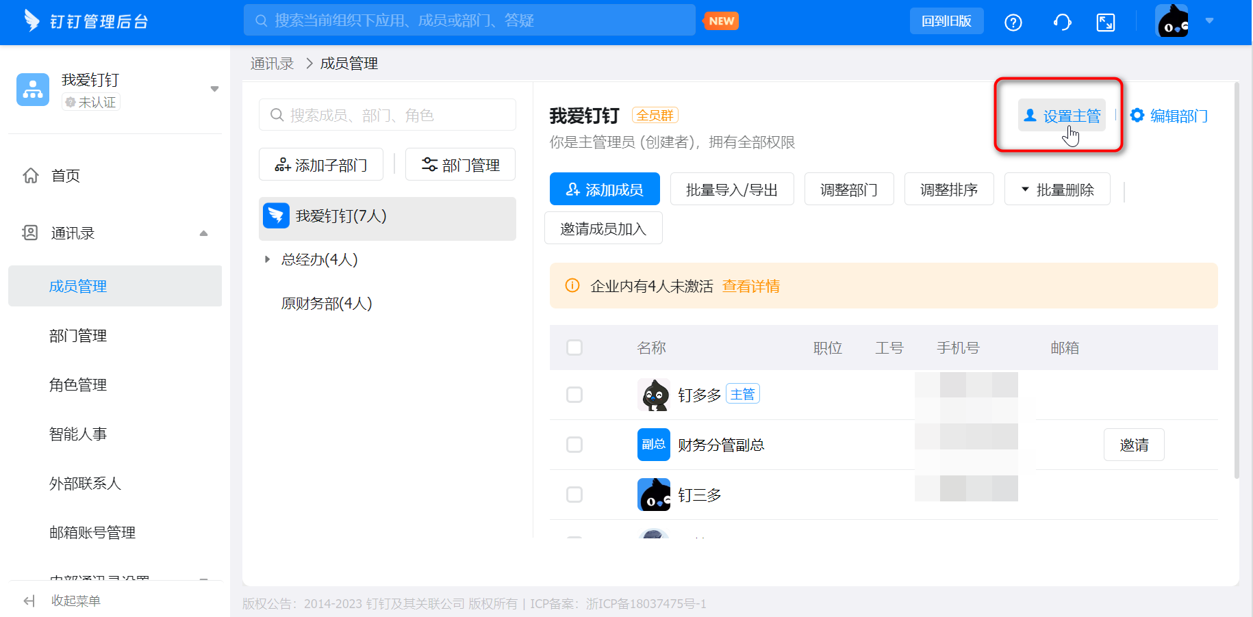Image resolution: width=1253 pixels, height=617 pixels.
Task: Click the 手机号 column header
Action: [x=958, y=347]
